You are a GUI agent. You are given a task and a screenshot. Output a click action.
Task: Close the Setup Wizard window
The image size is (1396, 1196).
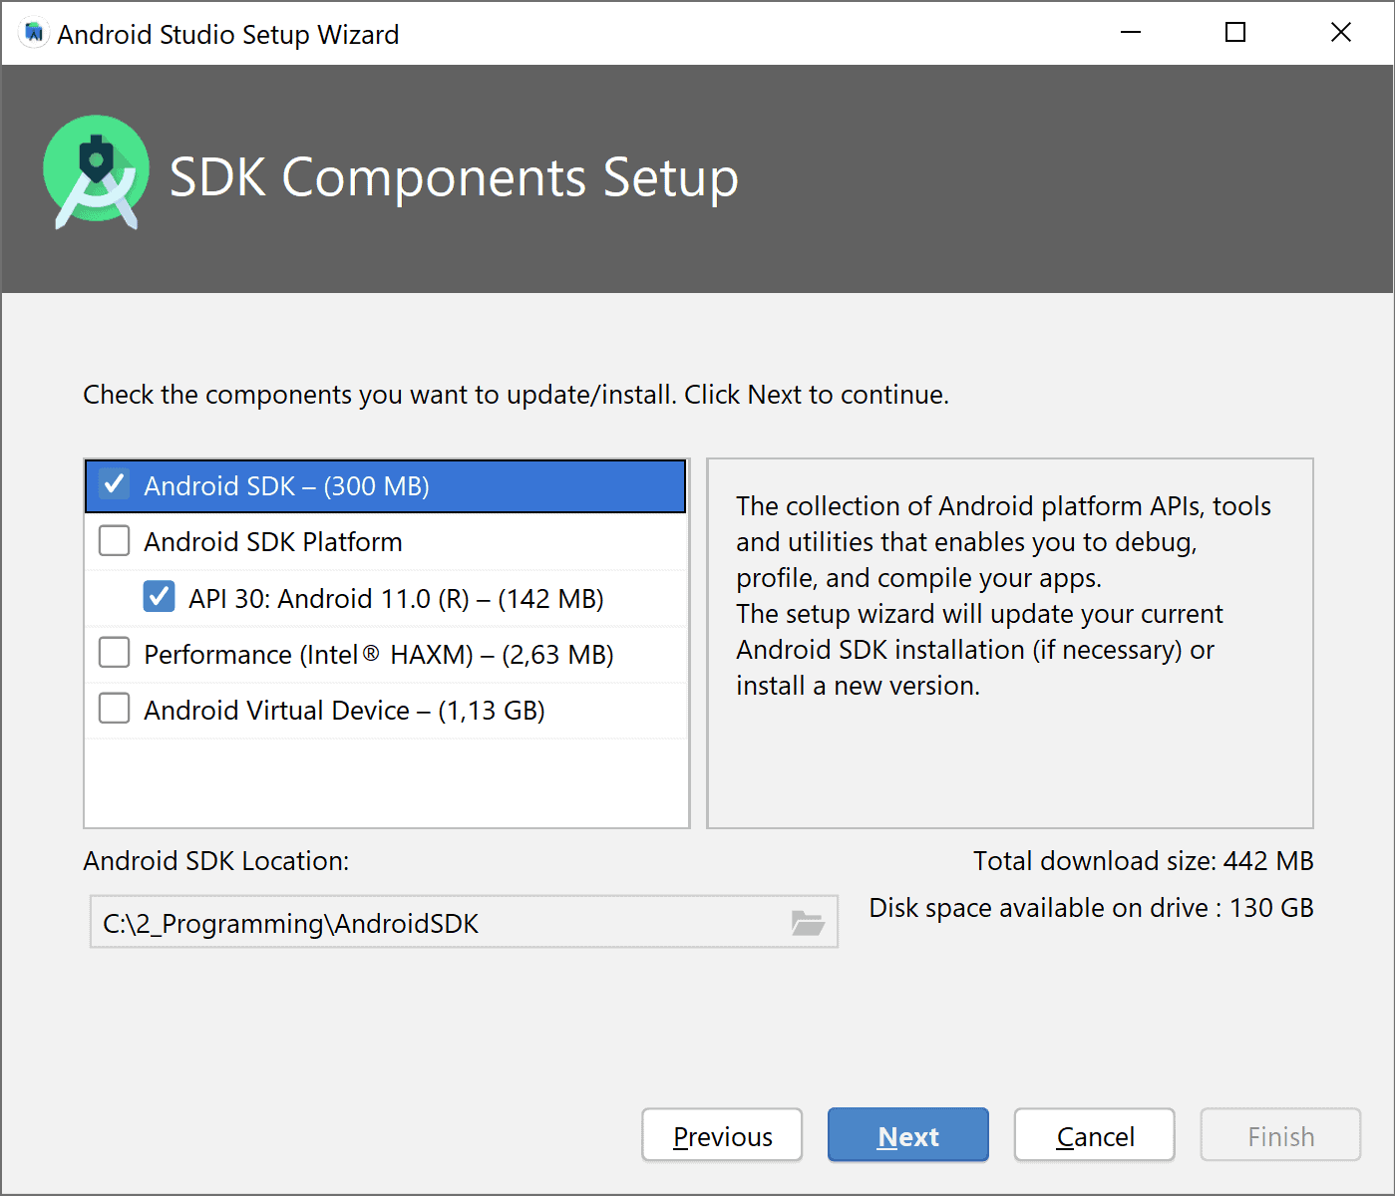coord(1341,33)
